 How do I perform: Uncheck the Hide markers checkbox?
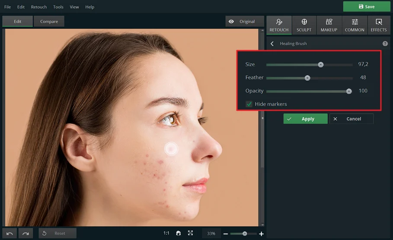(x=249, y=104)
